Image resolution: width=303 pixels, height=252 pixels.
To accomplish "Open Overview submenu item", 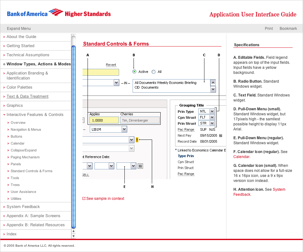I will click(x=18, y=123).
